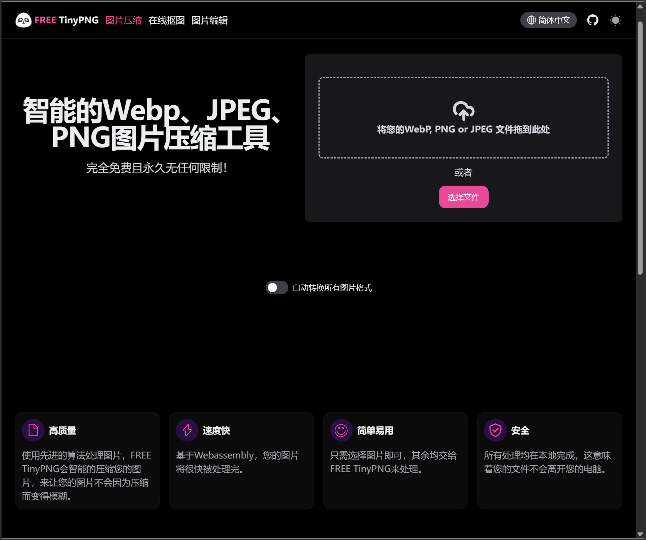The image size is (646, 540).
Task: Click the cloud upload icon
Action: 463,111
